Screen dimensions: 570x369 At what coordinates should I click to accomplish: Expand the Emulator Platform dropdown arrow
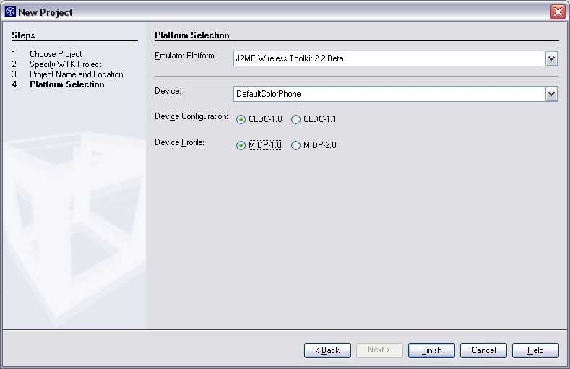pyautogui.click(x=552, y=58)
